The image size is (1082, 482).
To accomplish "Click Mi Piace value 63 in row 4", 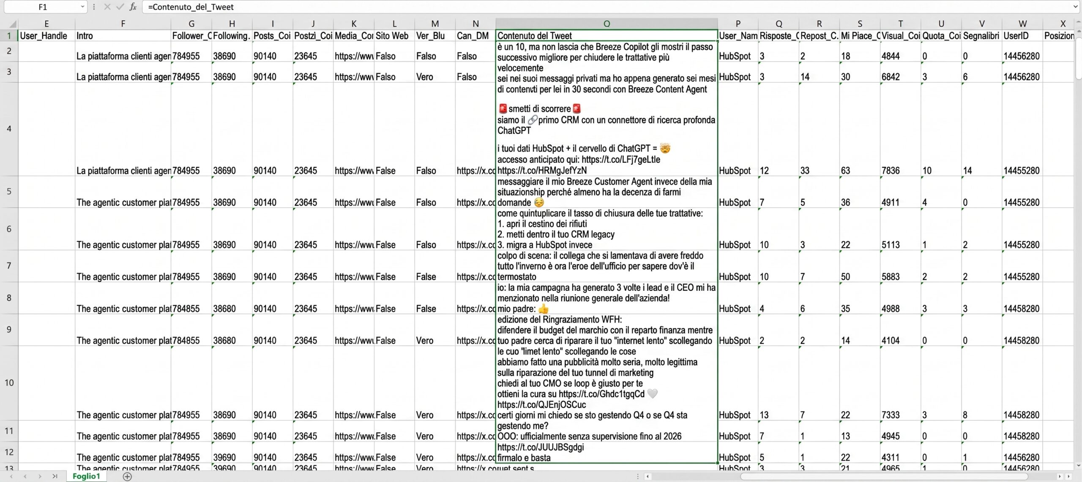I will click(860, 129).
